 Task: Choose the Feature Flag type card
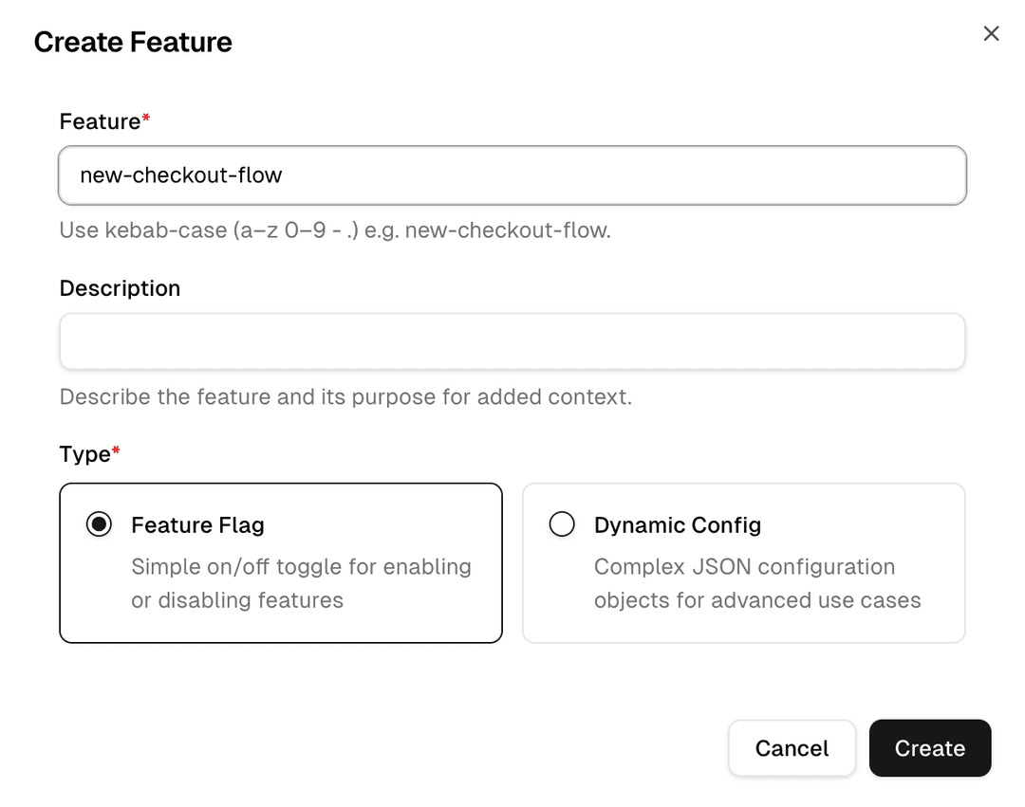[x=280, y=562]
